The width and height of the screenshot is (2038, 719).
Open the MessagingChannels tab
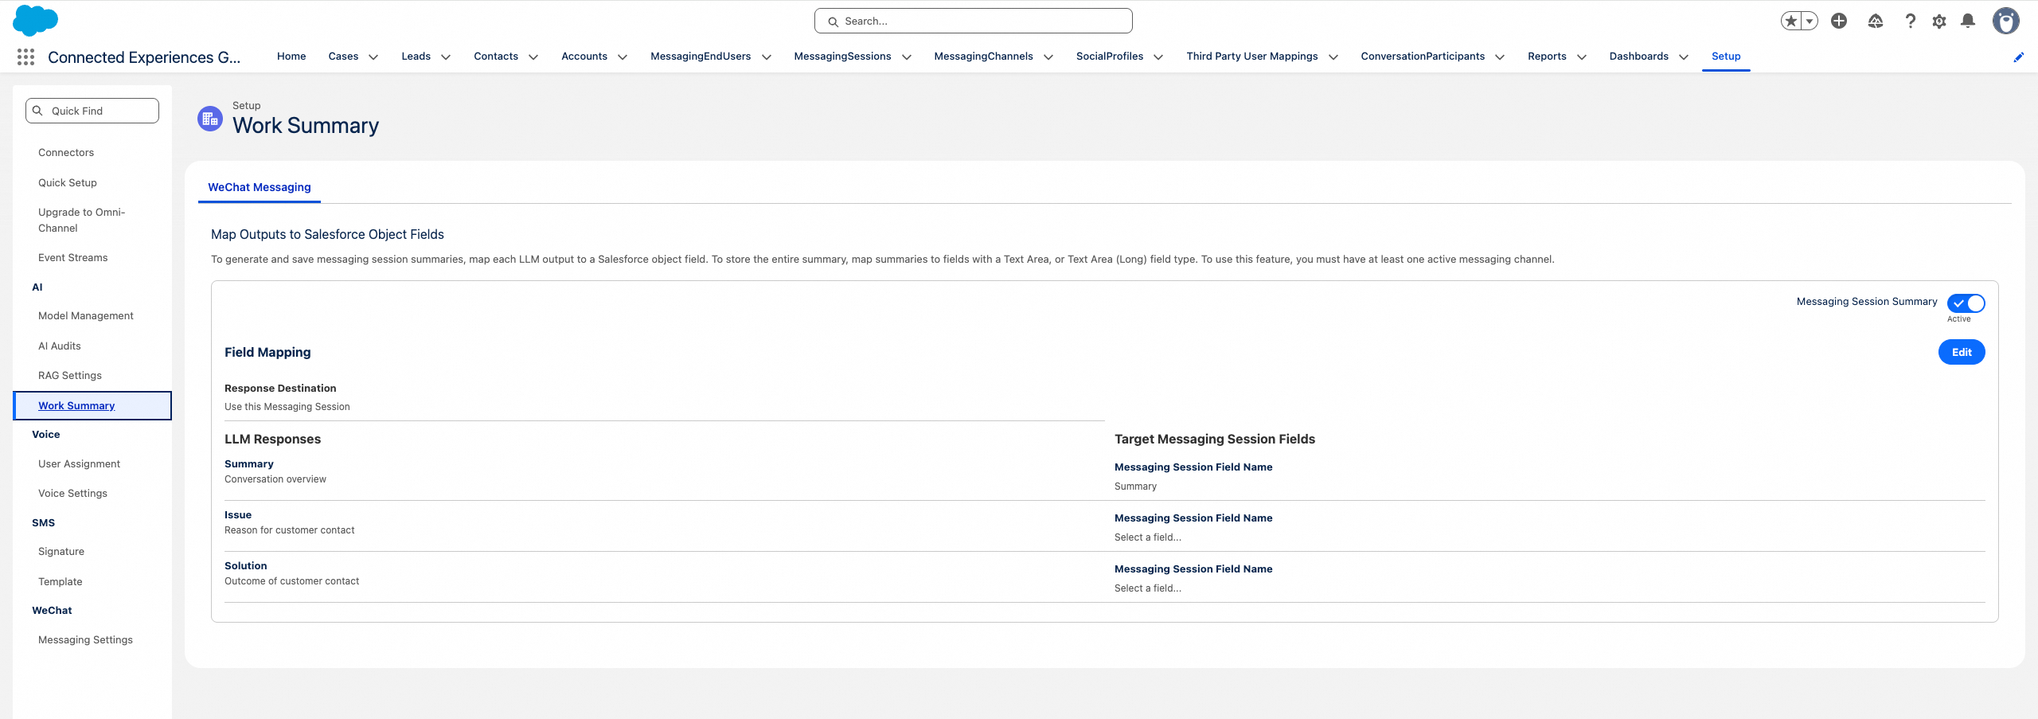[983, 57]
